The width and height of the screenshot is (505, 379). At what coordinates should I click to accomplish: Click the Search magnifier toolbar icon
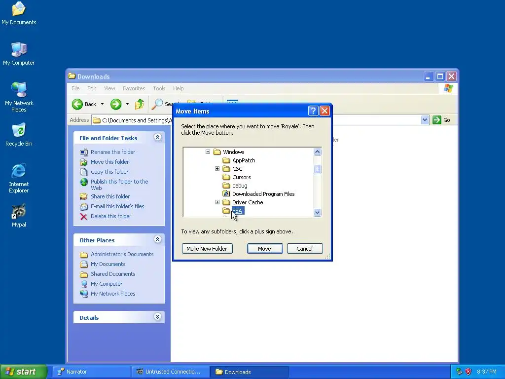click(x=157, y=104)
